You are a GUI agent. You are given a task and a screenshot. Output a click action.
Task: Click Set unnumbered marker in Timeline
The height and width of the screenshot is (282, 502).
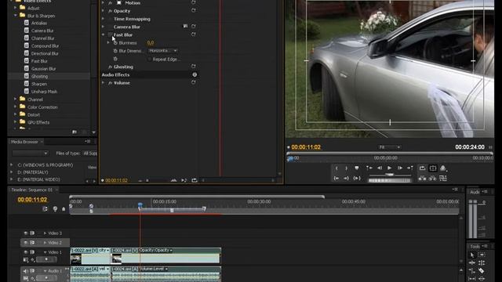click(64, 209)
